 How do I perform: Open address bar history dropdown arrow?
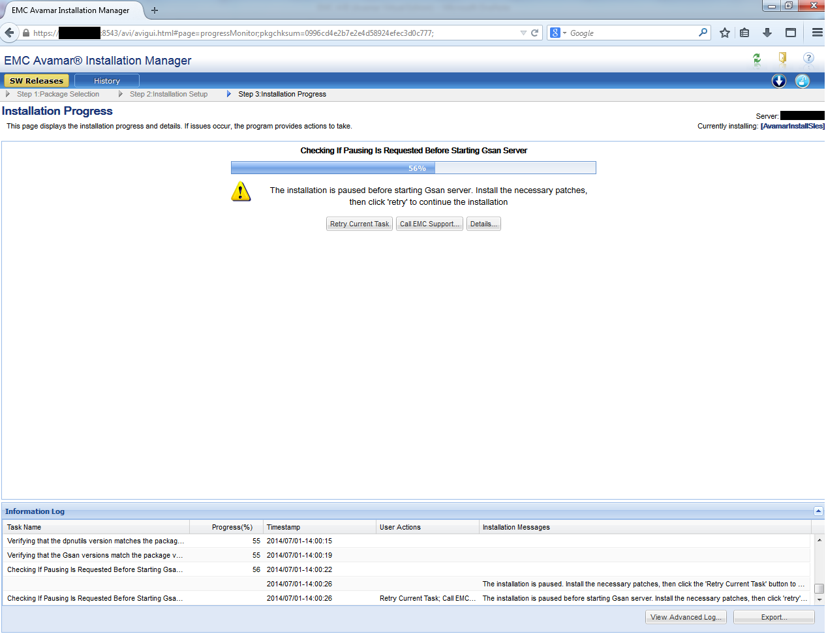(x=523, y=33)
